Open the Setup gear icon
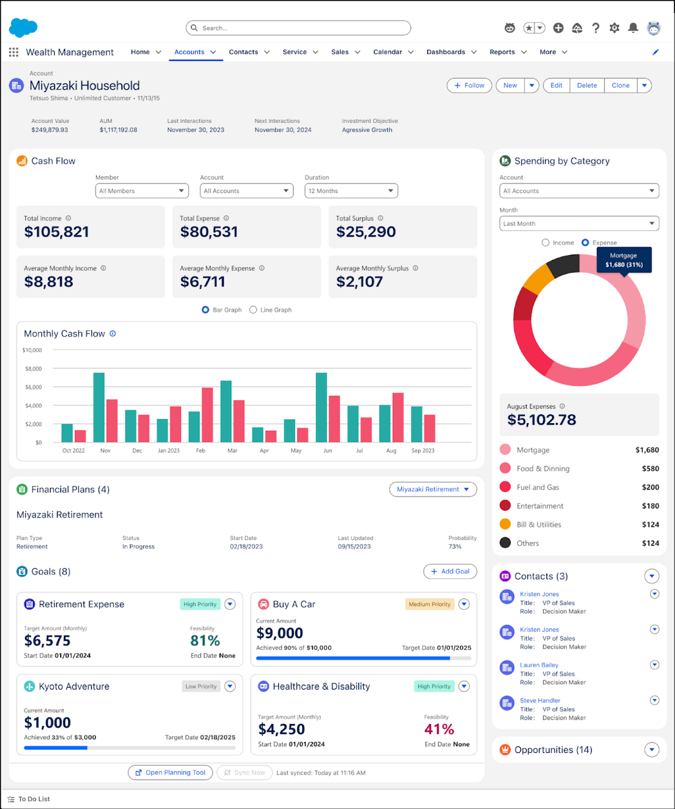675x809 pixels. pyautogui.click(x=614, y=28)
